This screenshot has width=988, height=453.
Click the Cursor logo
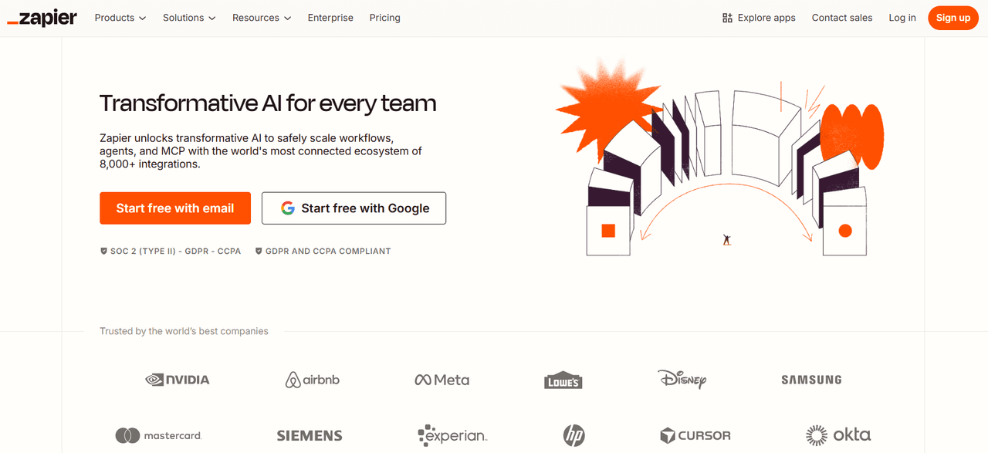694,434
